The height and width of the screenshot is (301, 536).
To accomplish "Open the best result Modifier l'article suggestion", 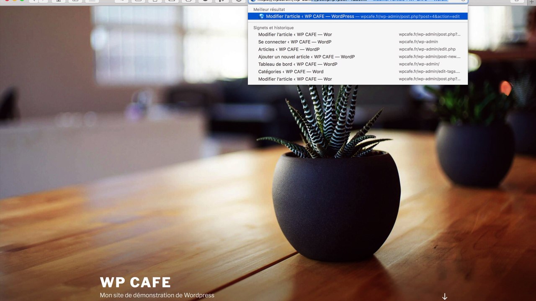I will (358, 16).
